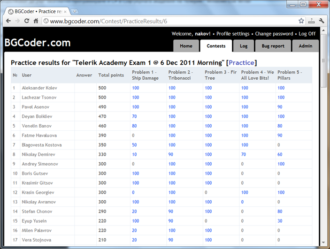Viewport: 330px width, 249px height.
Task: Click the Problem 2 - Tribonacci header
Action: pyautogui.click(x=180, y=75)
